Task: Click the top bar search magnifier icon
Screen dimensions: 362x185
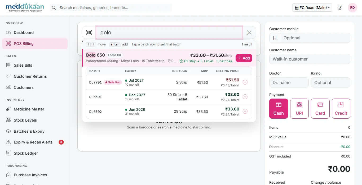Action: tap(54, 8)
